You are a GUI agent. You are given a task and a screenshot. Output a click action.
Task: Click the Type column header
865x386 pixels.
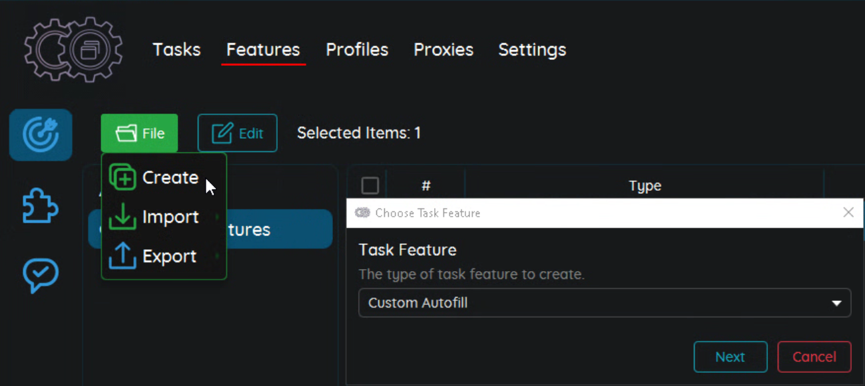coord(645,186)
